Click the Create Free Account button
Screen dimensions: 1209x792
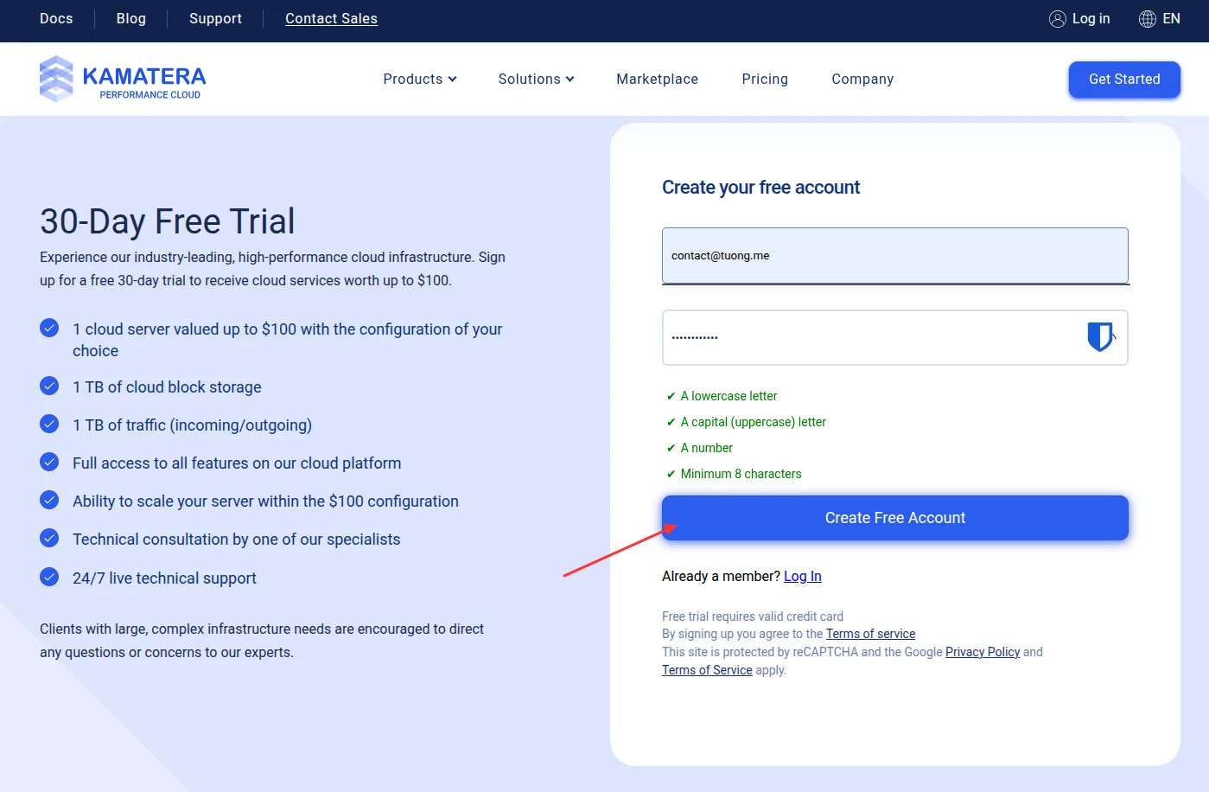[x=895, y=518]
